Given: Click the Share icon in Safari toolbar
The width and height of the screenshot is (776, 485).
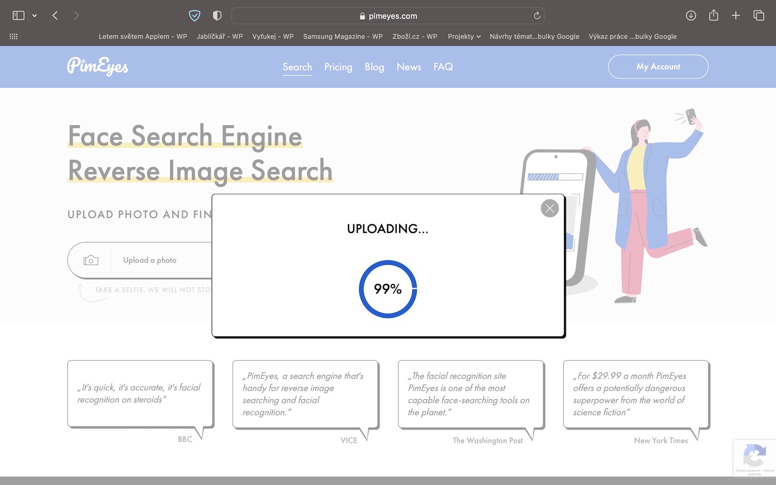Looking at the screenshot, I should pyautogui.click(x=713, y=16).
